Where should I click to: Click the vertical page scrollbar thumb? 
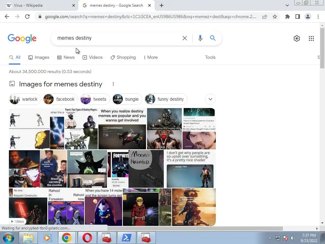(322, 48)
